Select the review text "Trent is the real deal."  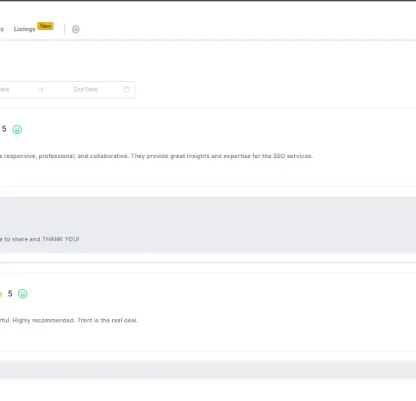coord(108,320)
